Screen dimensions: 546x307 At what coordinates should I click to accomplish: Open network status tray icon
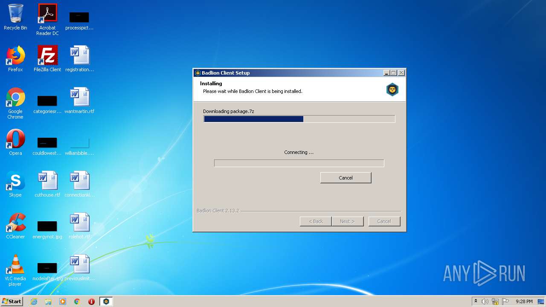tap(495, 301)
